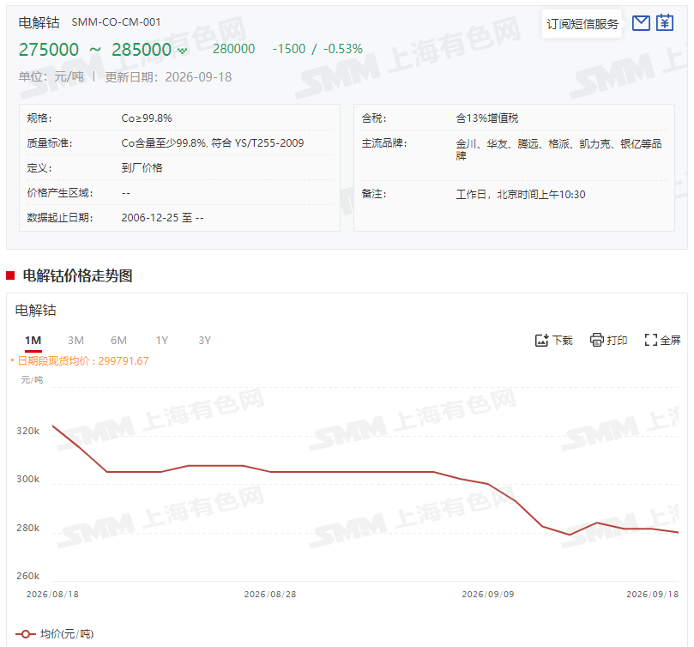Click the chart line end at 2026/09/18
Image resolution: width=694 pixels, height=647 pixels.
(678, 532)
